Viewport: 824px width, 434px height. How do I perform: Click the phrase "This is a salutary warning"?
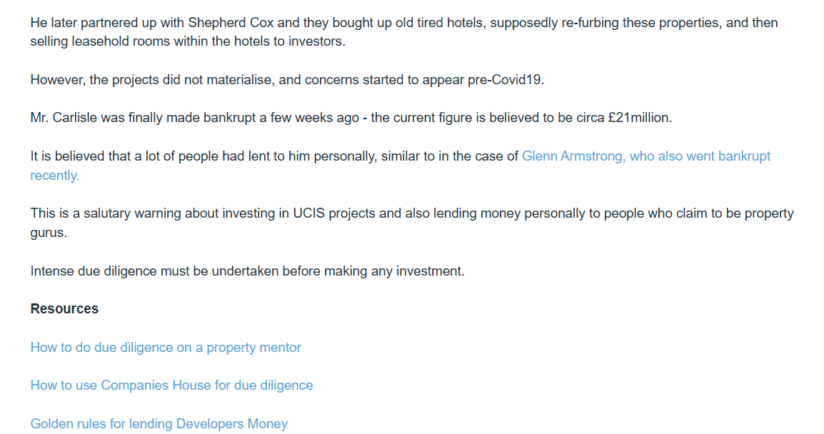click(x=105, y=213)
